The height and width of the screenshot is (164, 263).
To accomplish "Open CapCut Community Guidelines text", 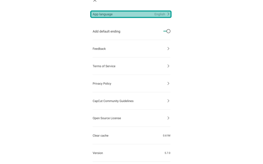I will pos(113,101).
